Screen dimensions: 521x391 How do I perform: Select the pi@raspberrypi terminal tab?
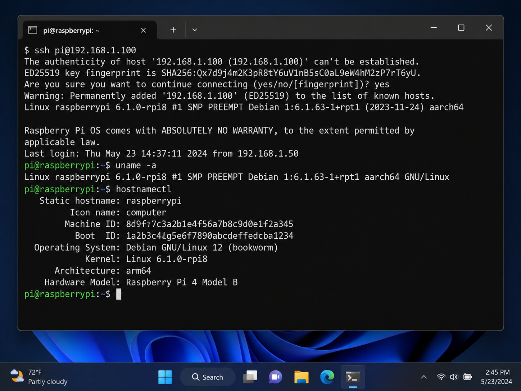90,30
